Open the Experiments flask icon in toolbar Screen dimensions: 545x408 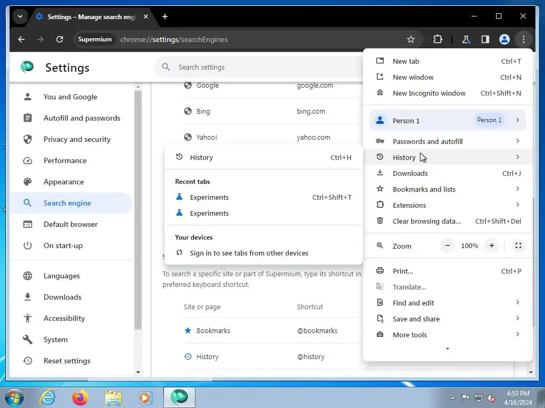coord(466,39)
